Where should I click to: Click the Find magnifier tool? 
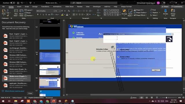tap(153, 10)
